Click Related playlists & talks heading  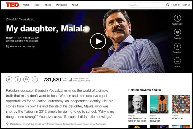point(144,90)
